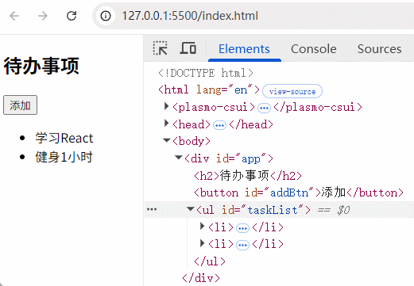Image resolution: width=414 pixels, height=286 pixels.
Task: Select the 学习React list item
Action: (64, 138)
